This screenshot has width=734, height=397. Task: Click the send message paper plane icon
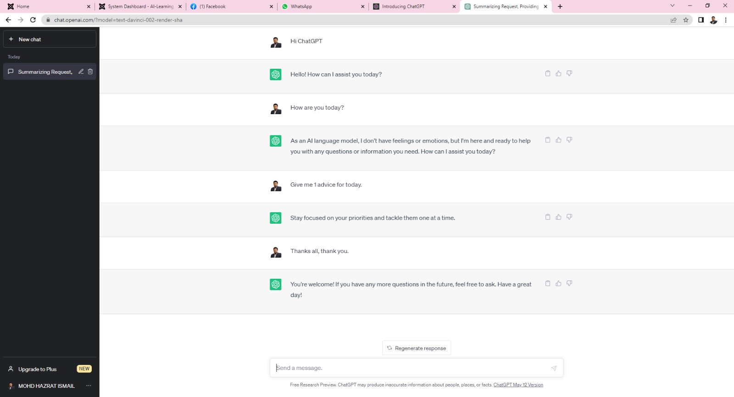point(554,368)
